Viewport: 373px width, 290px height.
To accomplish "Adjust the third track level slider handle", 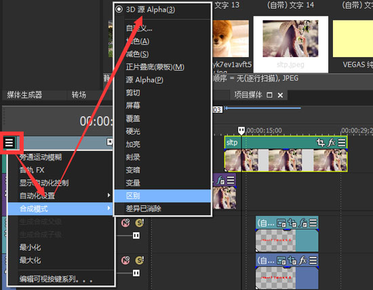I will pyautogui.click(x=136, y=236).
